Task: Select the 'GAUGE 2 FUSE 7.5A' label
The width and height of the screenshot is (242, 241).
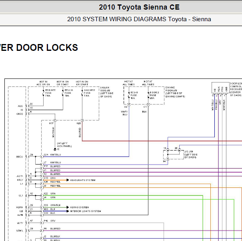Action: click(89, 93)
